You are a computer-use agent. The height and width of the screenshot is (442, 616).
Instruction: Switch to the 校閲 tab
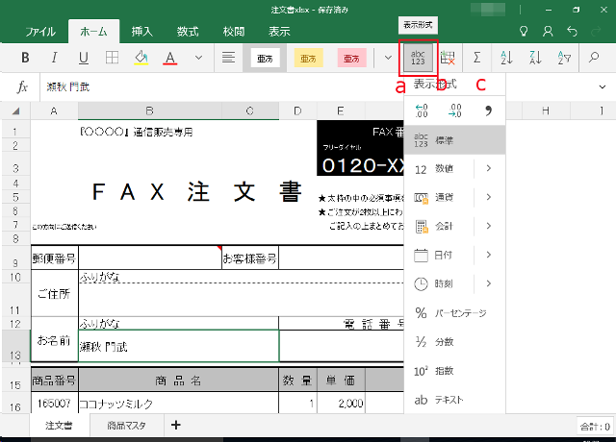click(234, 32)
